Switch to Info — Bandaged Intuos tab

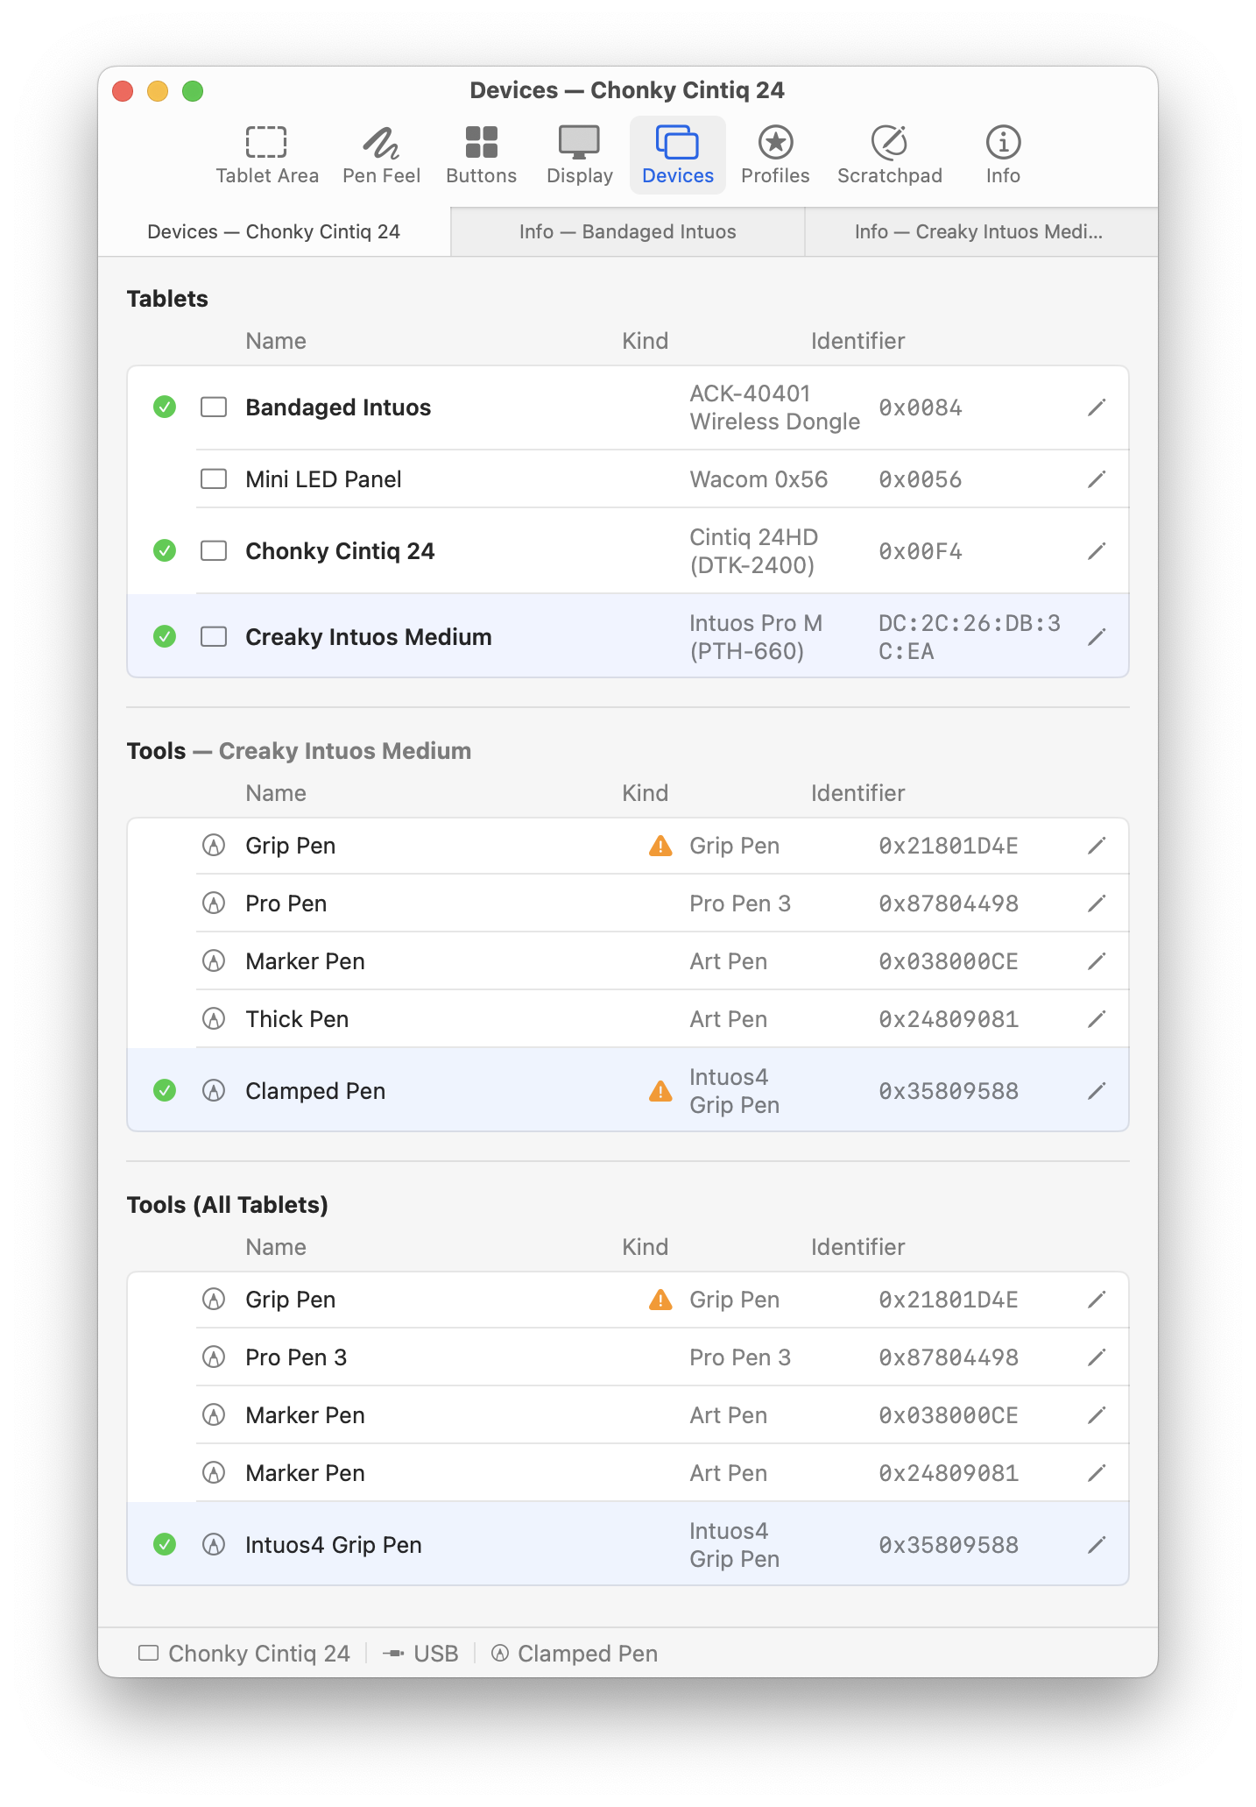tap(627, 231)
